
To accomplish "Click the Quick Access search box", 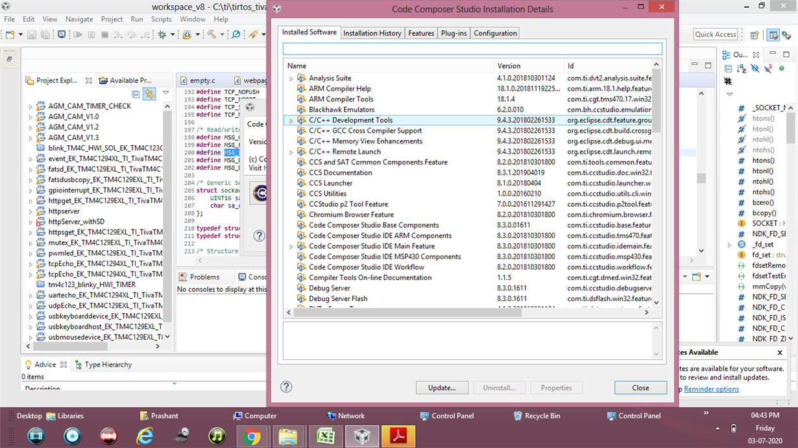I will (x=716, y=34).
